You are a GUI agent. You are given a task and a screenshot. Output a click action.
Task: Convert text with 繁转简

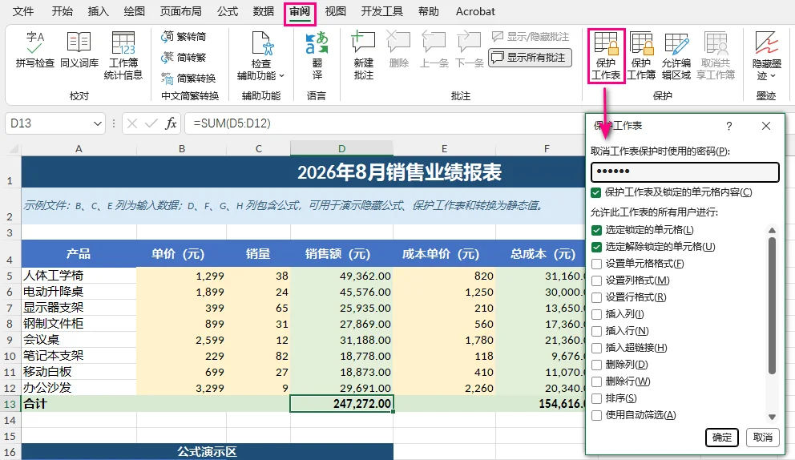point(184,37)
